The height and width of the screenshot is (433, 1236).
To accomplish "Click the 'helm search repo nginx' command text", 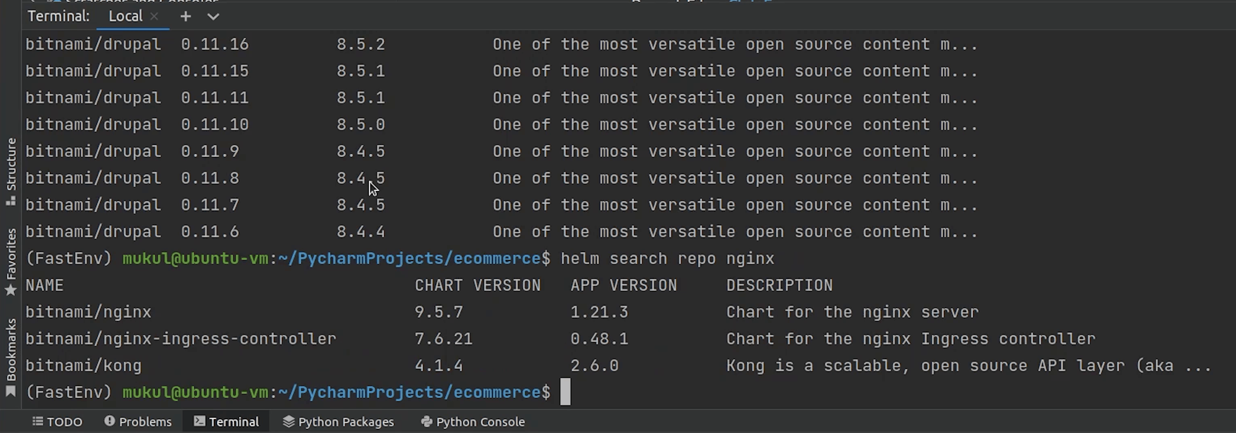I will [x=667, y=259].
